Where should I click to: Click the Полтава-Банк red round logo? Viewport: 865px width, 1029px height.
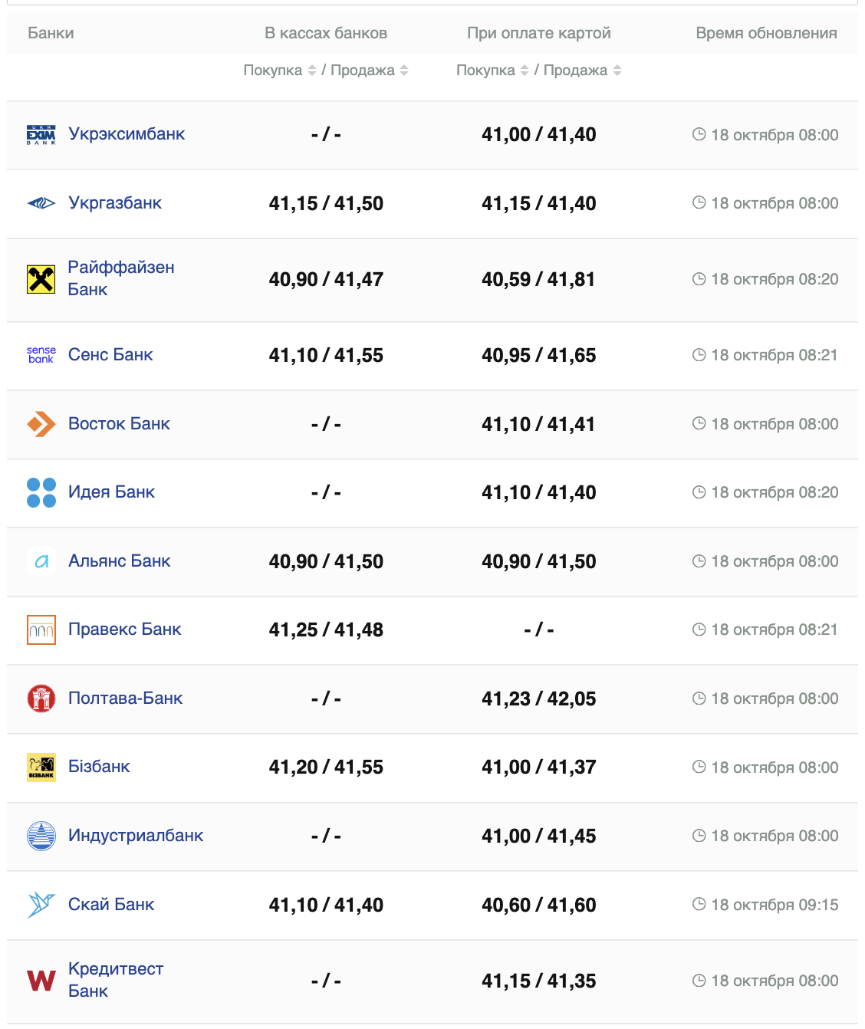[41, 699]
